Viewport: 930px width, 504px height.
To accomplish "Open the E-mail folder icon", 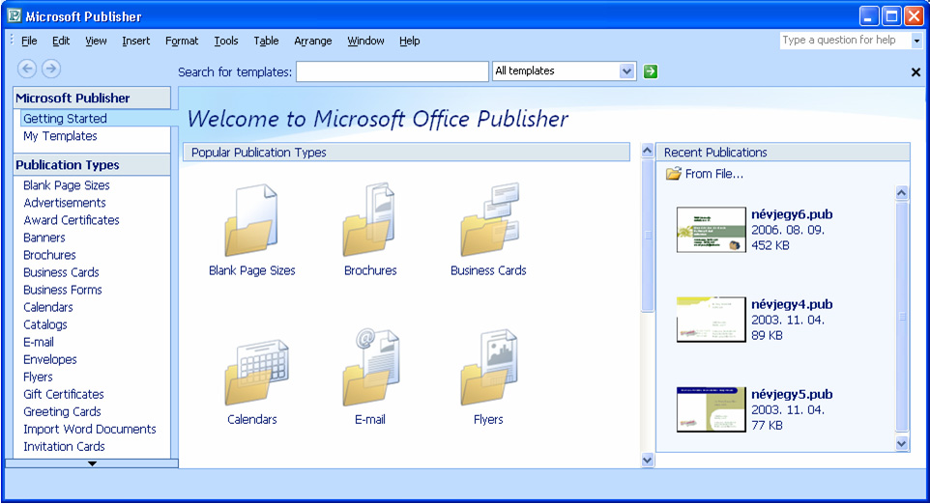I will pyautogui.click(x=370, y=368).
